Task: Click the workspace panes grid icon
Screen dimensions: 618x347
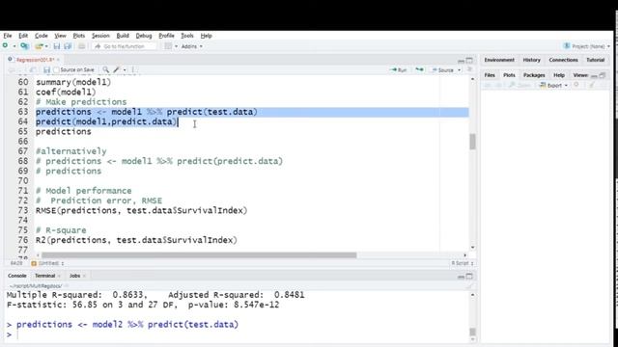Action: 168,46
